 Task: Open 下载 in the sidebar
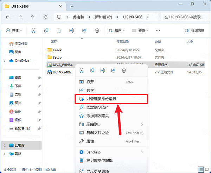[x=15, y=86]
